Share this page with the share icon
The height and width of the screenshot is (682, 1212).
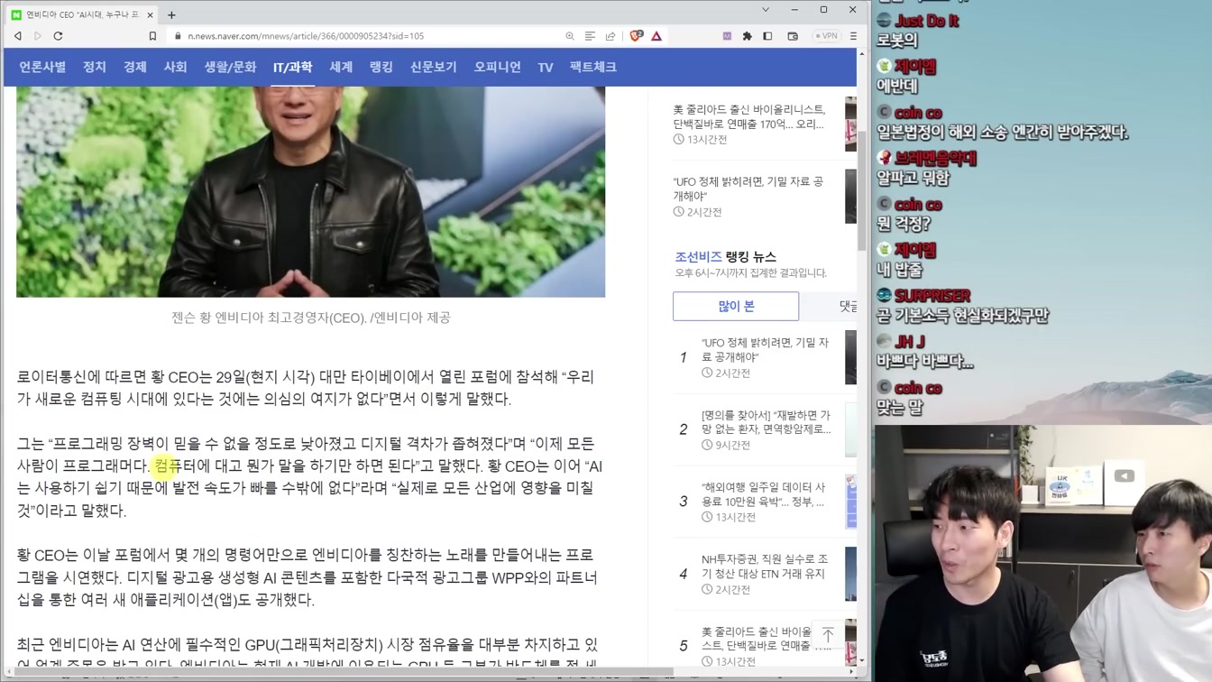pyautogui.click(x=611, y=36)
